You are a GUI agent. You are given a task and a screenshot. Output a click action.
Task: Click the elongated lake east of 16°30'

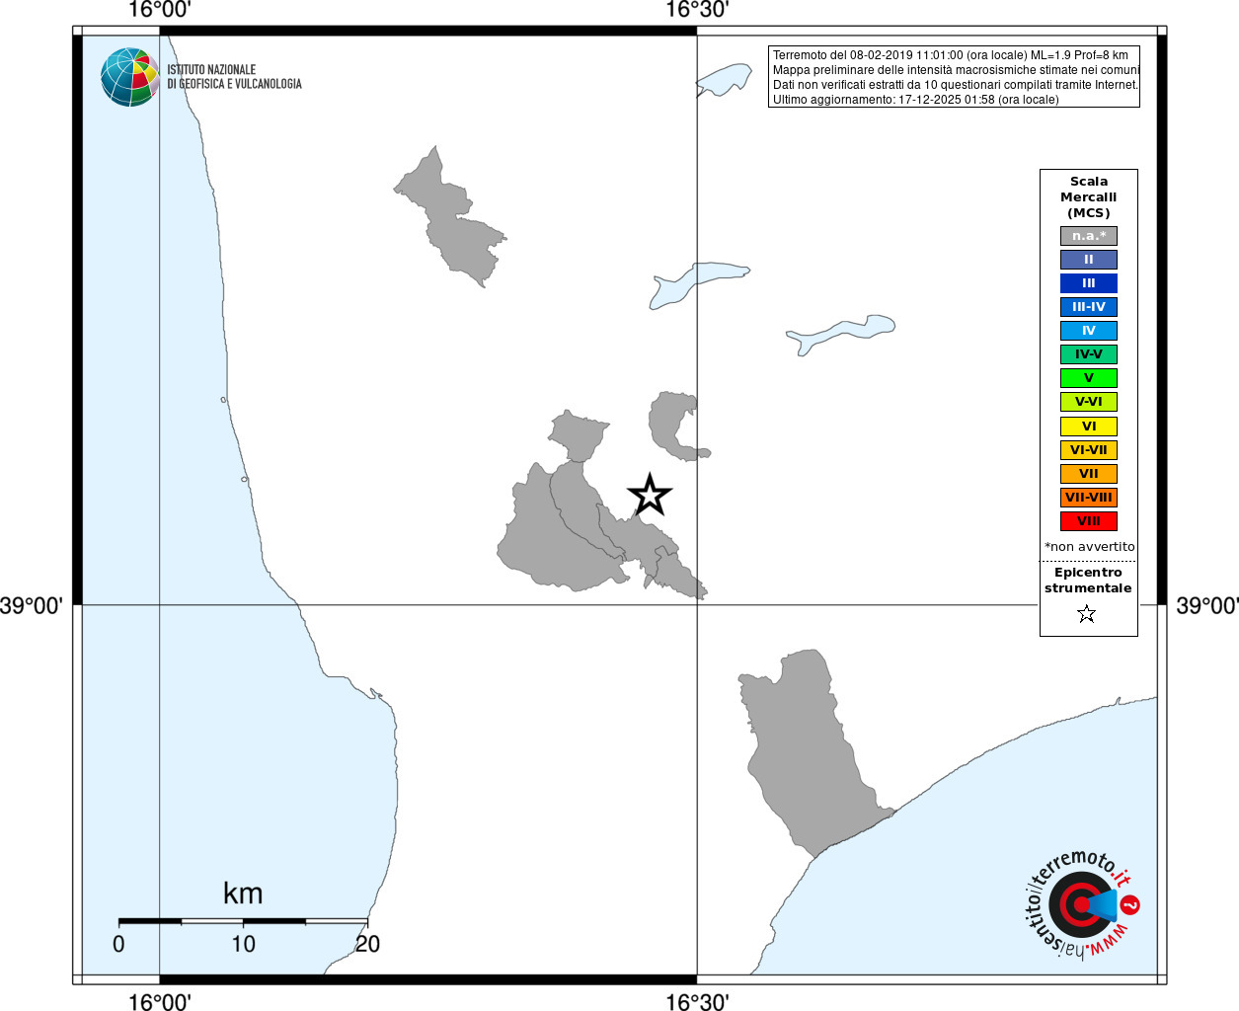point(840,335)
